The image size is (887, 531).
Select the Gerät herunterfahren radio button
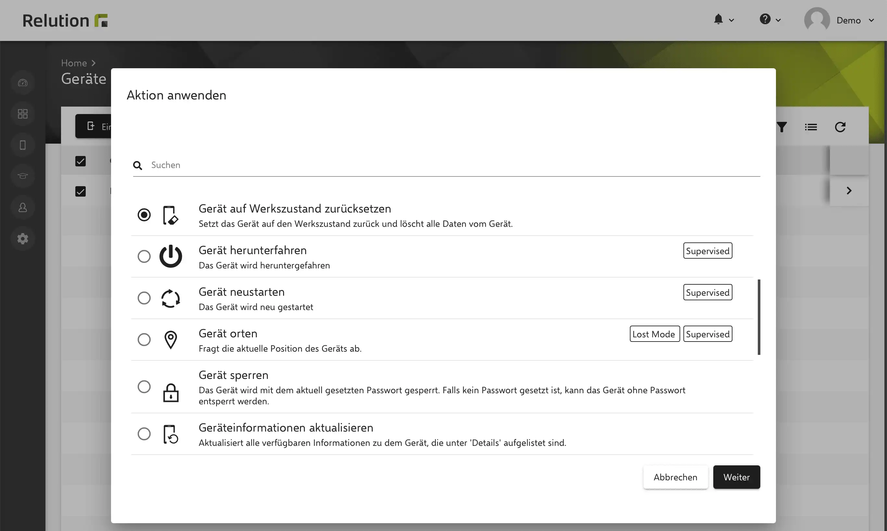(x=144, y=256)
